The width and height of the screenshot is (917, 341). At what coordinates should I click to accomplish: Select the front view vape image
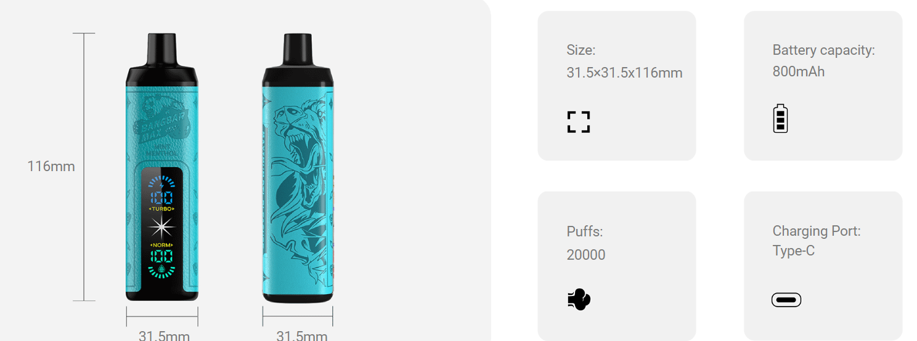(162, 167)
